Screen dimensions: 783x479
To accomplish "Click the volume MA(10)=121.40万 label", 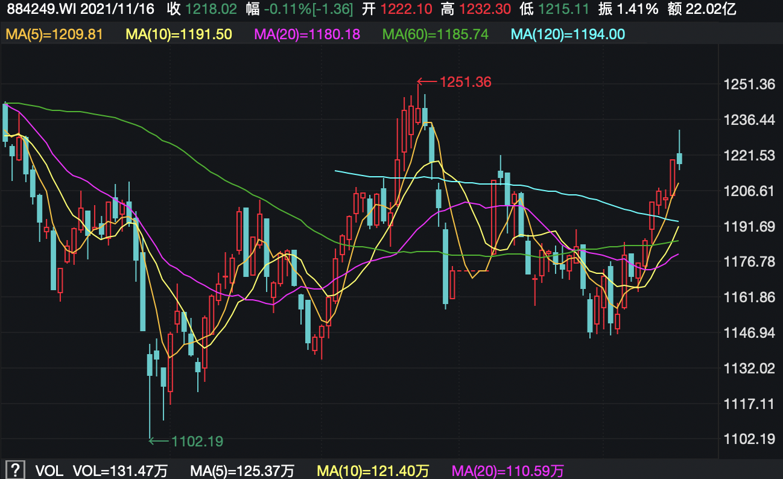I will click(373, 471).
